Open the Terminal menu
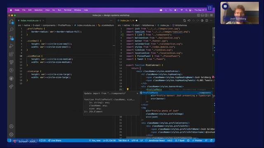The width and height of the screenshot is (264, 148). point(68,10)
